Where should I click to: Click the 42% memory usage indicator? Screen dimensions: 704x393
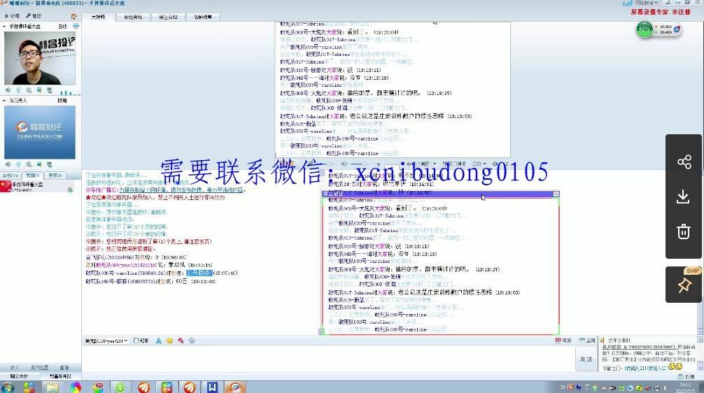(x=645, y=29)
